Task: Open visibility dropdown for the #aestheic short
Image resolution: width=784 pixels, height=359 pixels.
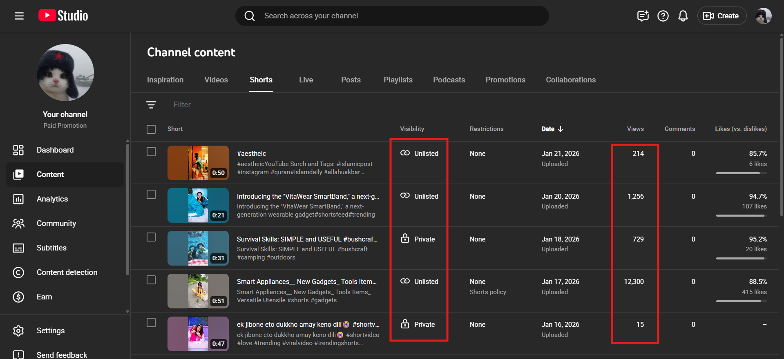Action: pos(420,153)
